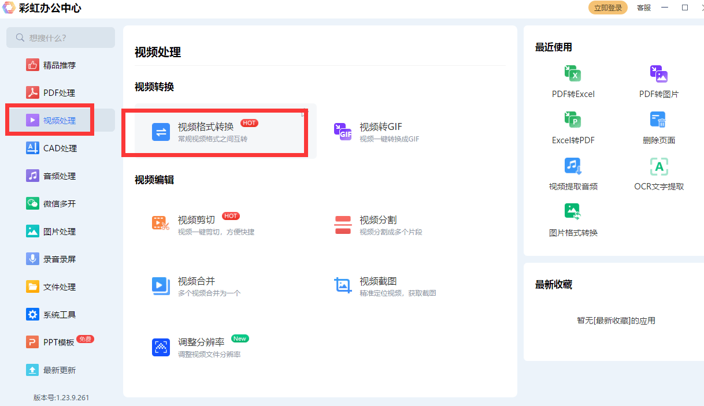Open recent OCR文字提取 icon
The width and height of the screenshot is (704, 406).
point(658,166)
